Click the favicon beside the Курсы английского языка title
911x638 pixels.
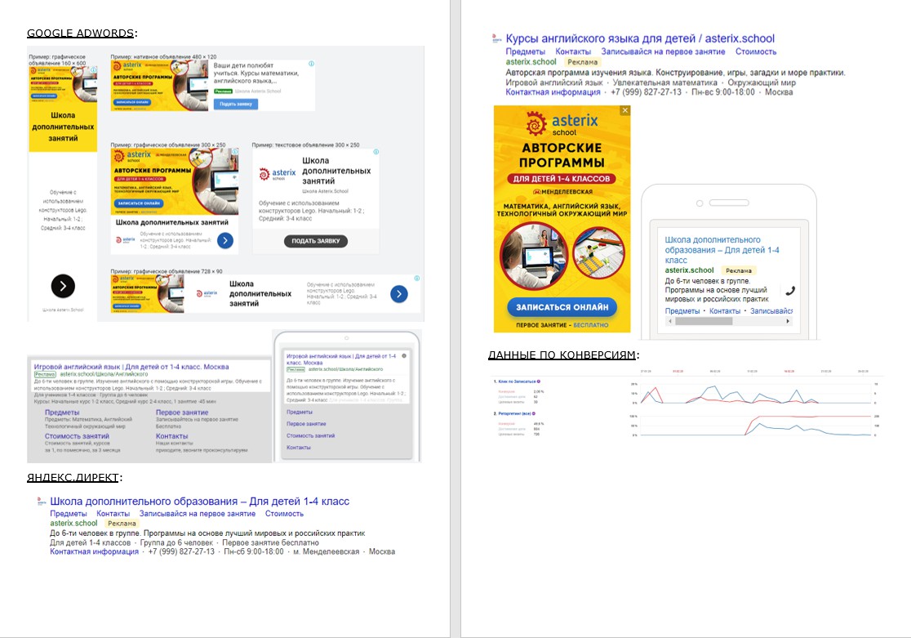pos(497,38)
